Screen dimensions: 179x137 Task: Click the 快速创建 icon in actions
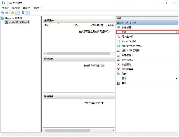[x=119, y=28]
